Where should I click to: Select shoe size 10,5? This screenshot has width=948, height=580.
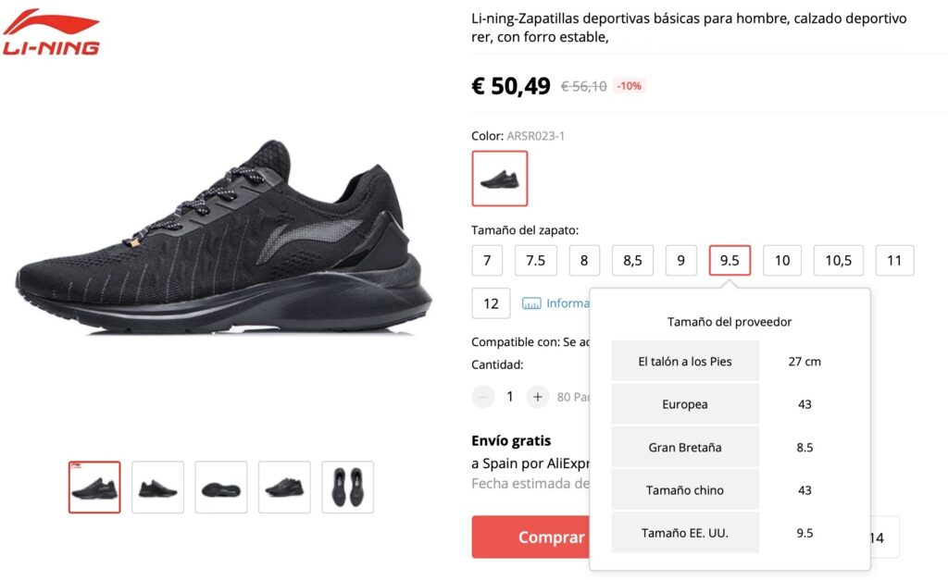[x=839, y=260]
